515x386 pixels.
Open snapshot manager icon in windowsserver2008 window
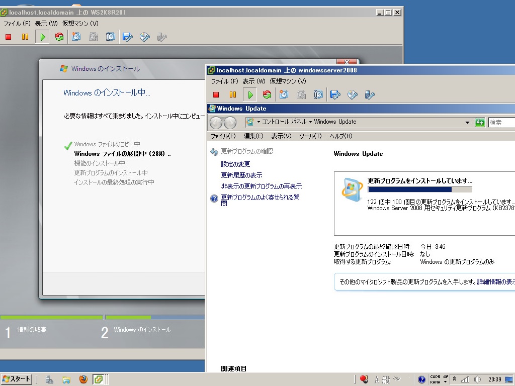coord(318,95)
